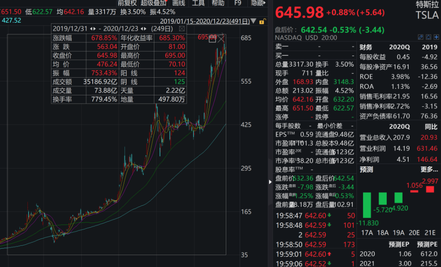Open 超级叠加 overlay menu
The image size is (441, 267).
pos(153,3)
